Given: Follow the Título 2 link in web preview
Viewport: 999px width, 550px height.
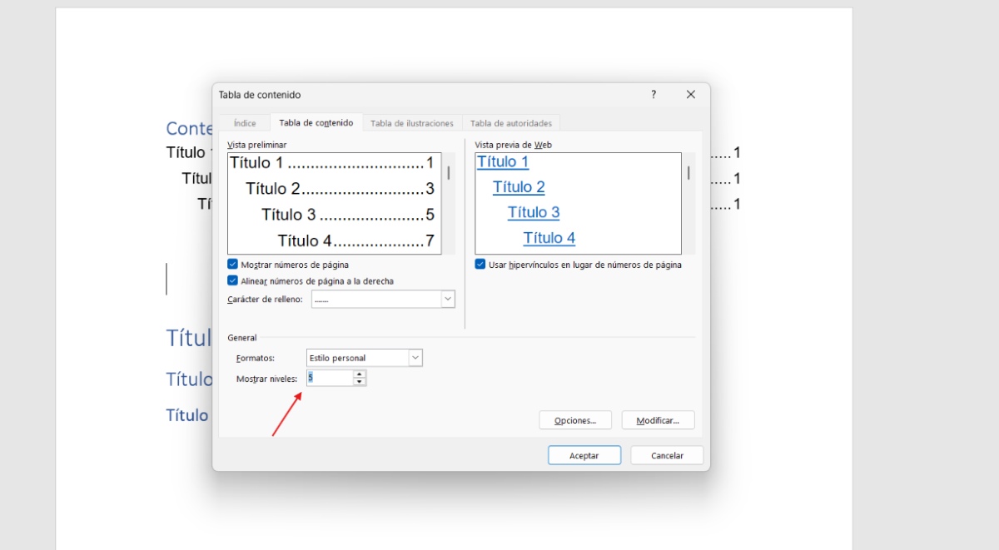Looking at the screenshot, I should coord(519,187).
